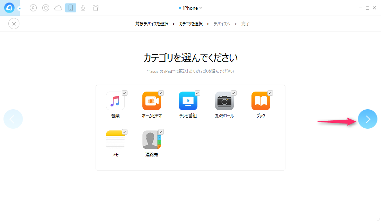Viewport: 381px width, 222px height.
Task: Click the 連絡先 contacts category icon
Action: [152, 140]
